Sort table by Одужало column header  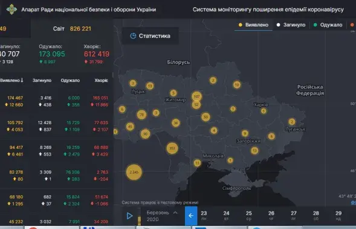coord(70,80)
